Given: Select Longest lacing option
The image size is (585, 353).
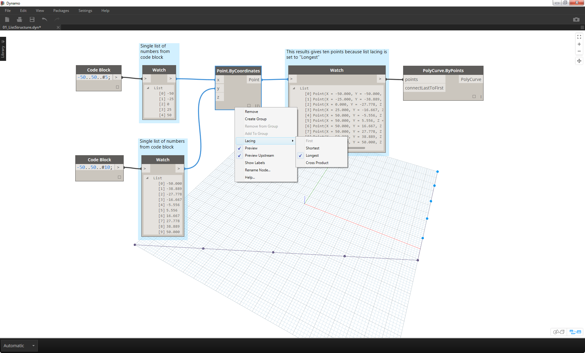Looking at the screenshot, I should pos(312,155).
